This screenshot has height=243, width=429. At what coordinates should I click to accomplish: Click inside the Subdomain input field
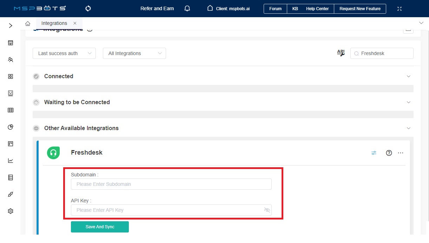171,184
